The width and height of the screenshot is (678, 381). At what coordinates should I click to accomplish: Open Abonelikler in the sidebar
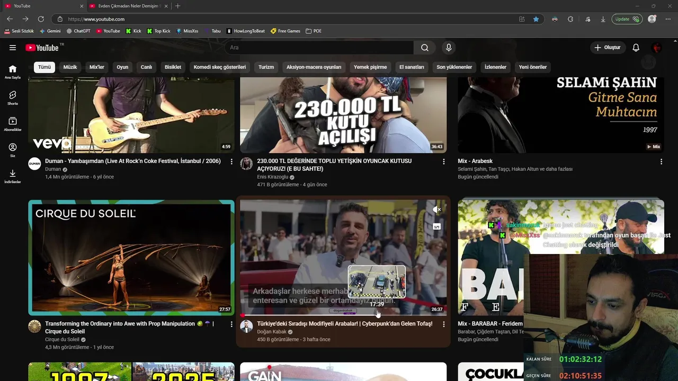13,124
